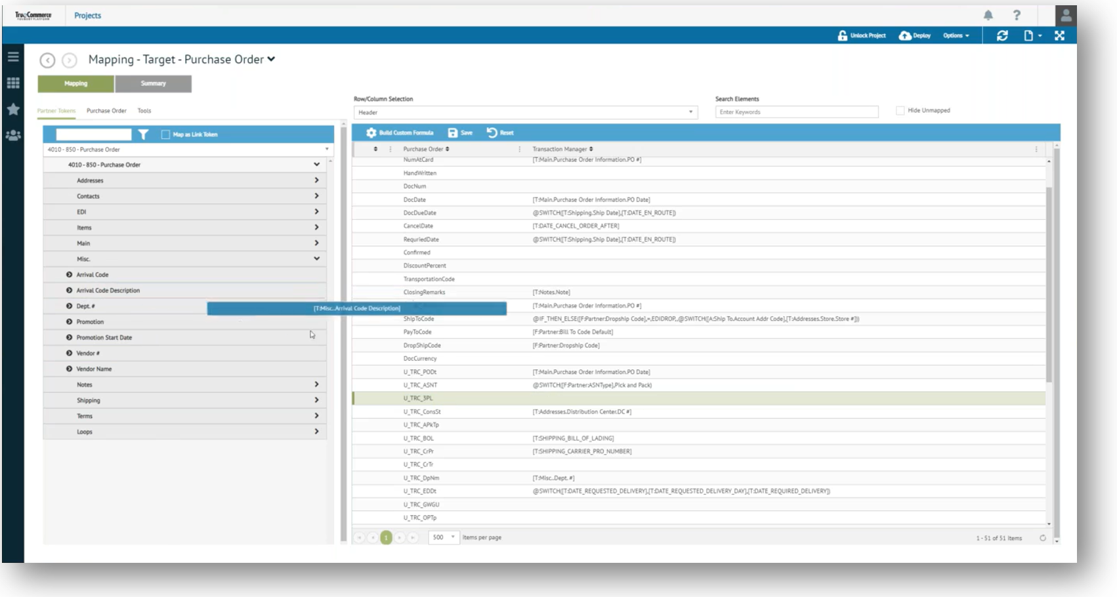1117x597 pixels.
Task: Open the Options dropdown menu
Action: point(956,35)
